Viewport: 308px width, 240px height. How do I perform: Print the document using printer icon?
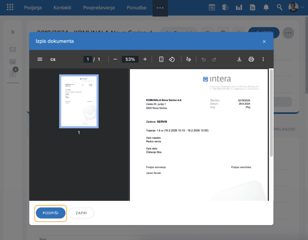[x=251, y=59]
